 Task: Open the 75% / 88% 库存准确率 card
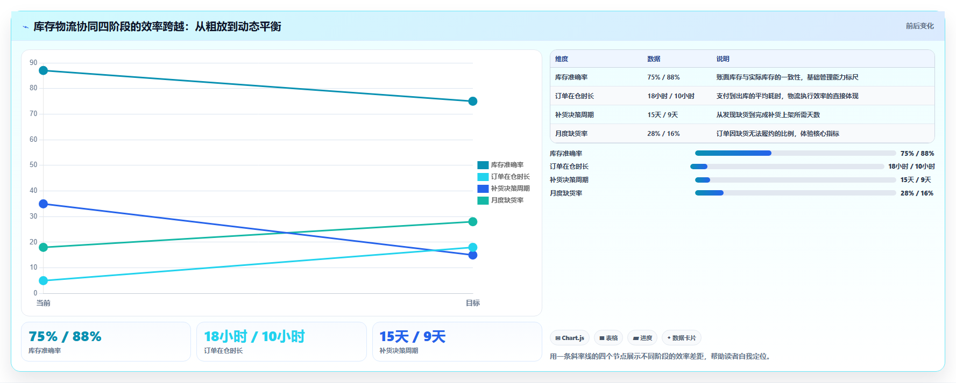106,342
